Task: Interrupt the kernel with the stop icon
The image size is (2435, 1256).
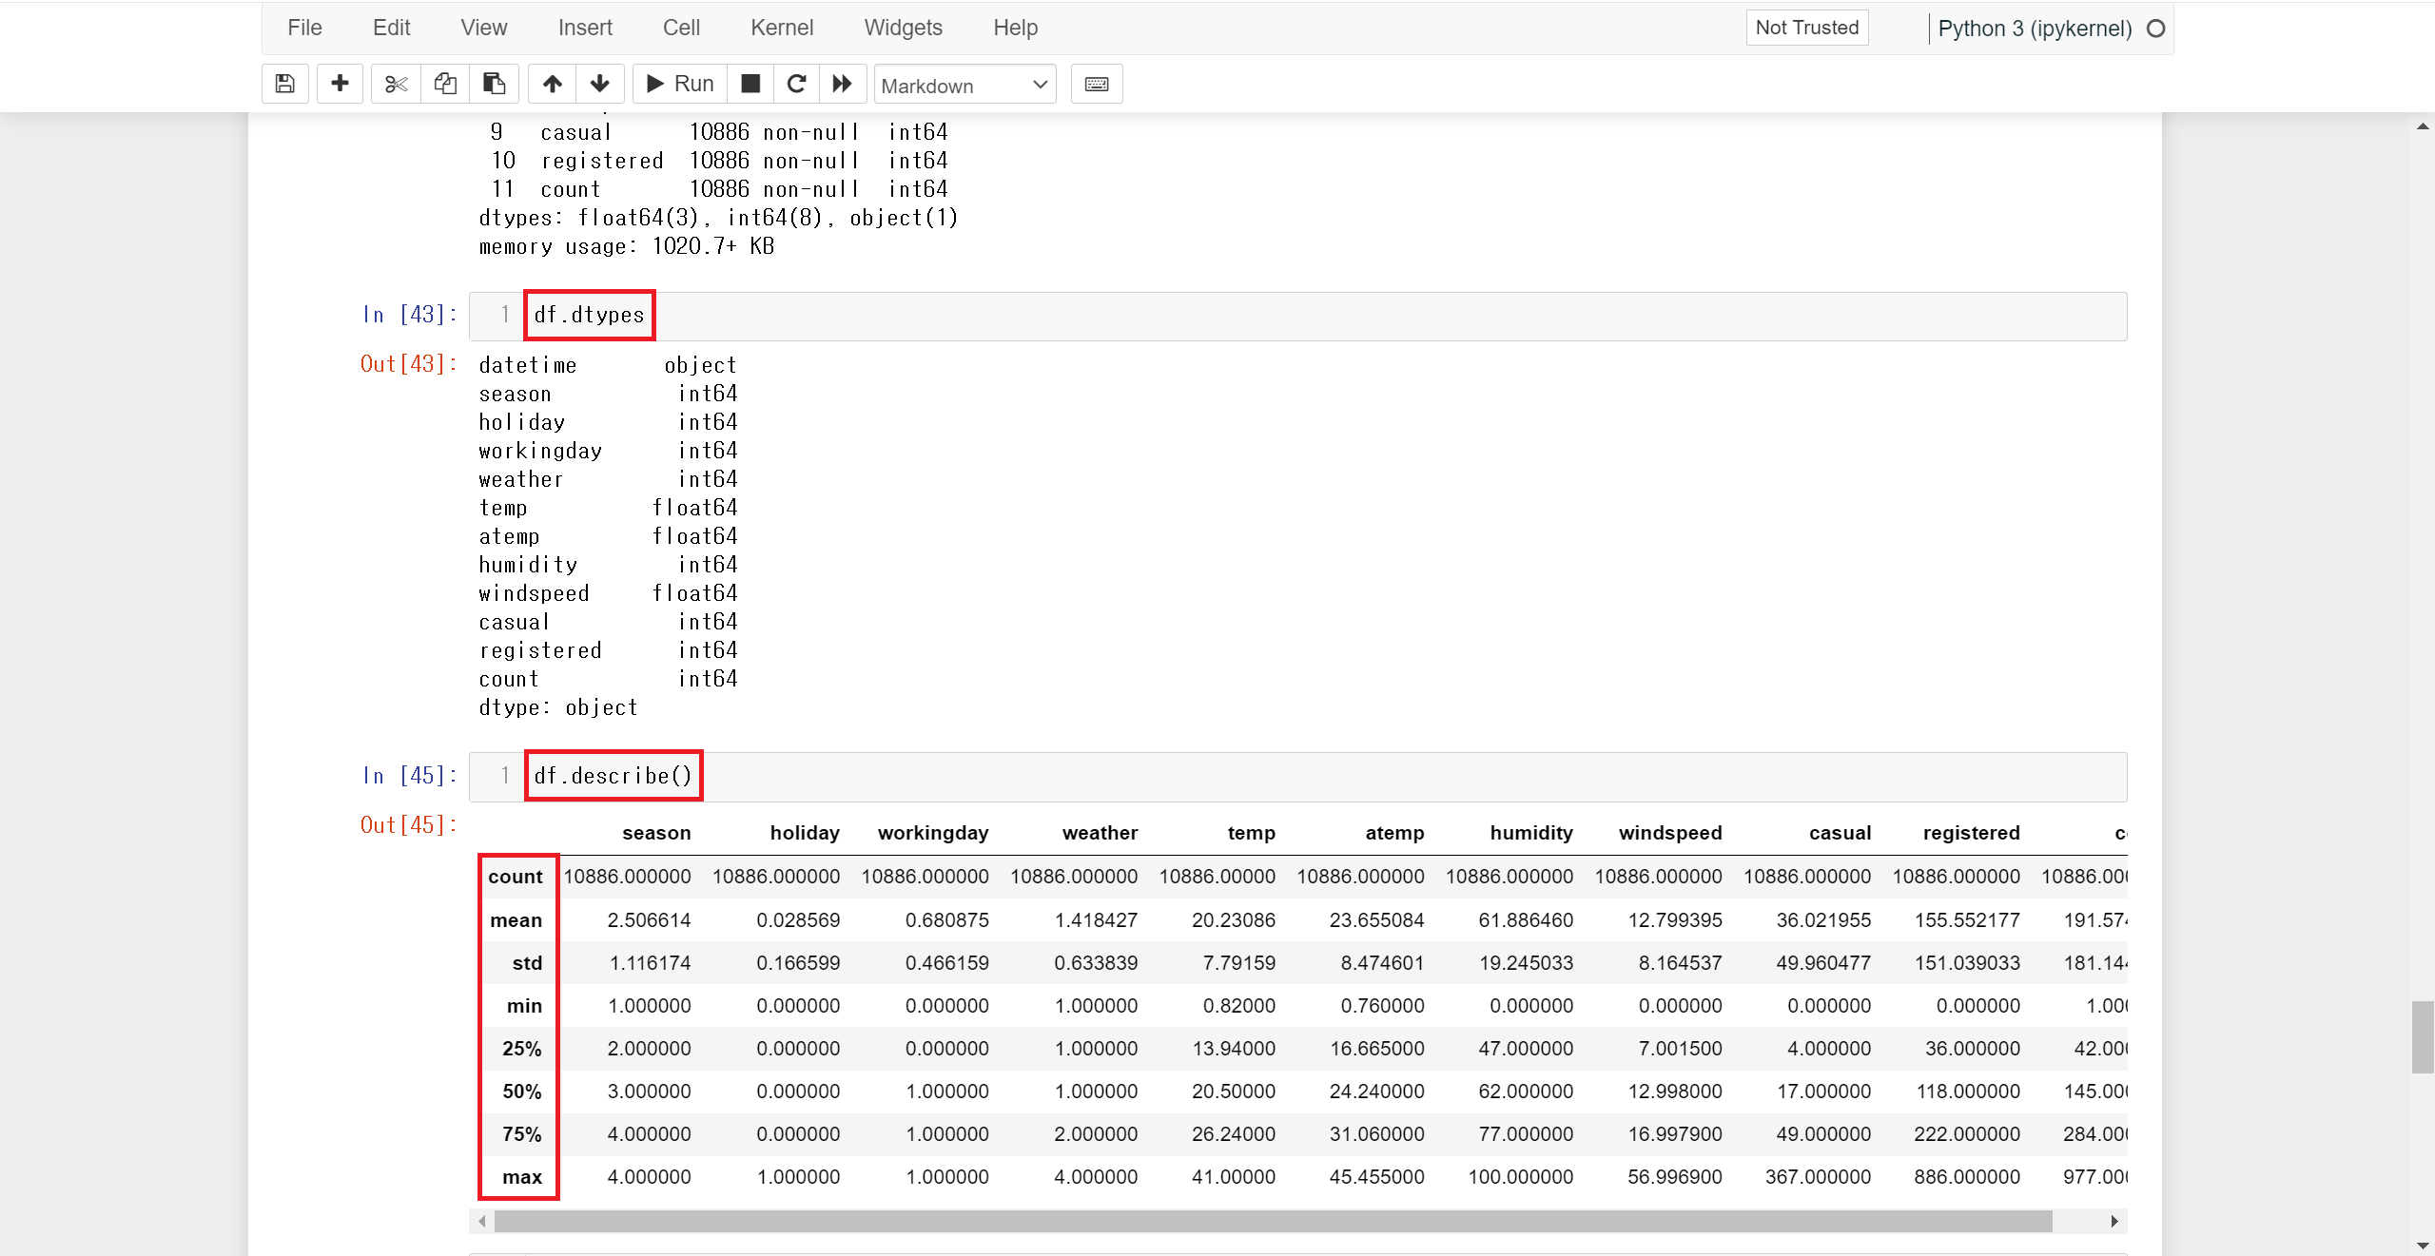Action: (750, 84)
